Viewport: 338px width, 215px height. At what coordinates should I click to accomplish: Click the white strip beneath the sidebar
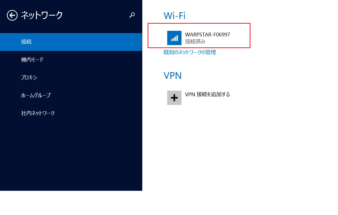click(x=71, y=203)
